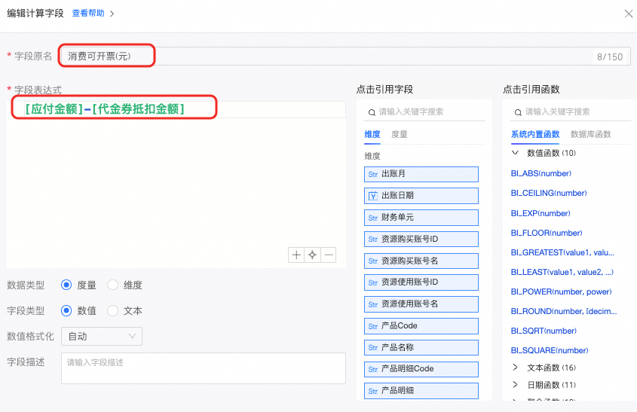Expand the 文本函数 (16) group
Screen dimensions: 637x412
point(515,368)
